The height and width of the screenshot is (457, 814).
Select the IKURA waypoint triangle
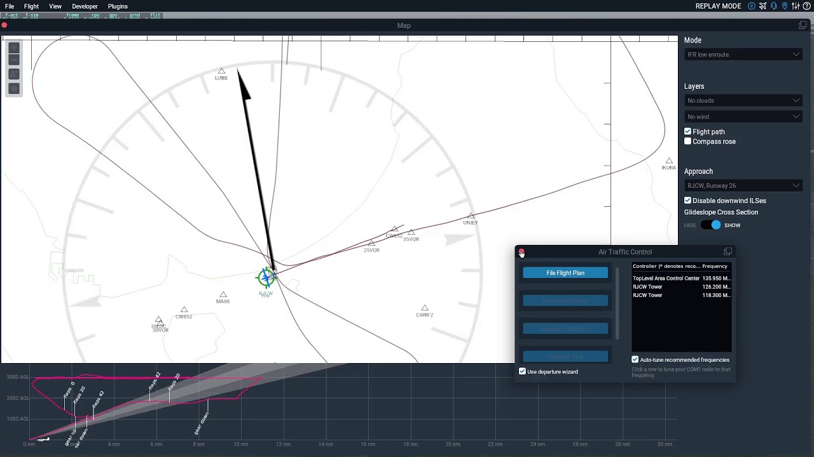668,161
